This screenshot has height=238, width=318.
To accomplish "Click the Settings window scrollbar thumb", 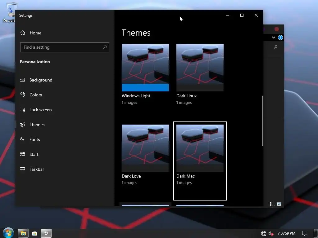I will pos(262,121).
